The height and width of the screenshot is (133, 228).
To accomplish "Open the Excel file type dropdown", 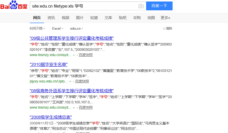I will (x=58, y=29).
